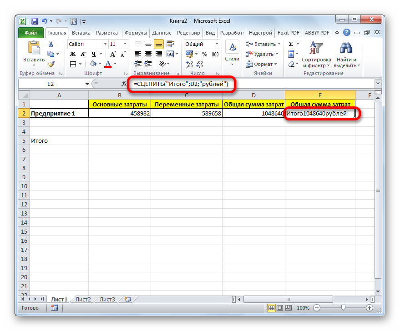Click the Вставить paste button
This screenshot has width=400, height=331.
click(x=34, y=53)
